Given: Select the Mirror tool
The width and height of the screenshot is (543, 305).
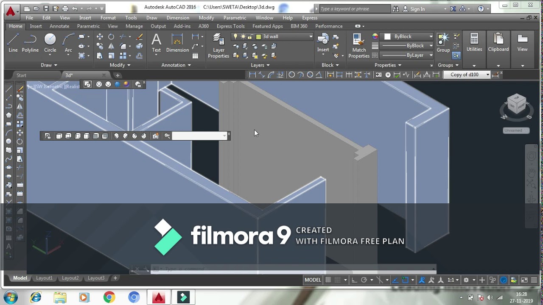Looking at the screenshot, I should pos(111,46).
